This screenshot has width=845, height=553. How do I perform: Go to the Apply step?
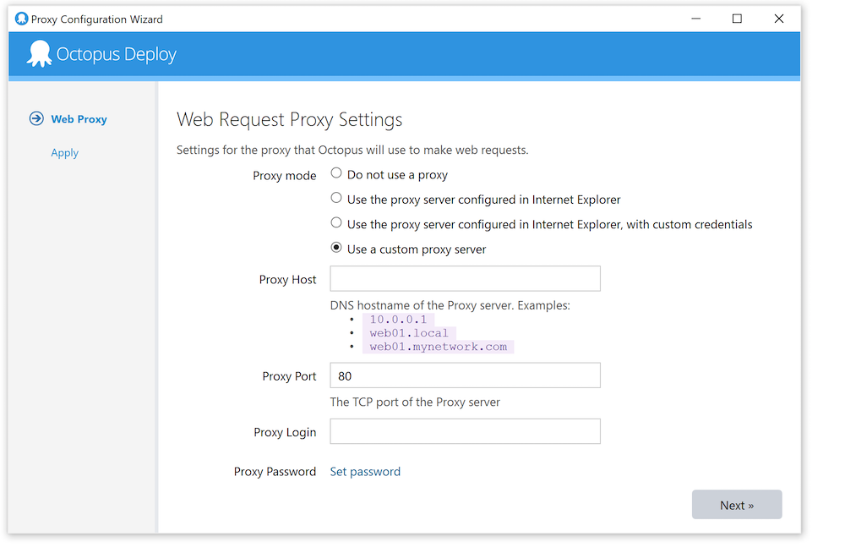65,153
